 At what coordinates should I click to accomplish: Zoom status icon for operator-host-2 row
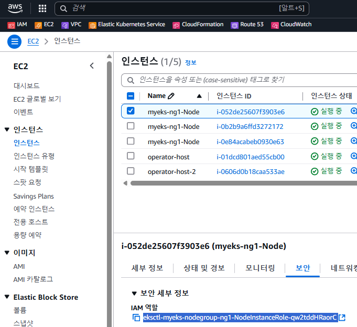[x=353, y=171]
